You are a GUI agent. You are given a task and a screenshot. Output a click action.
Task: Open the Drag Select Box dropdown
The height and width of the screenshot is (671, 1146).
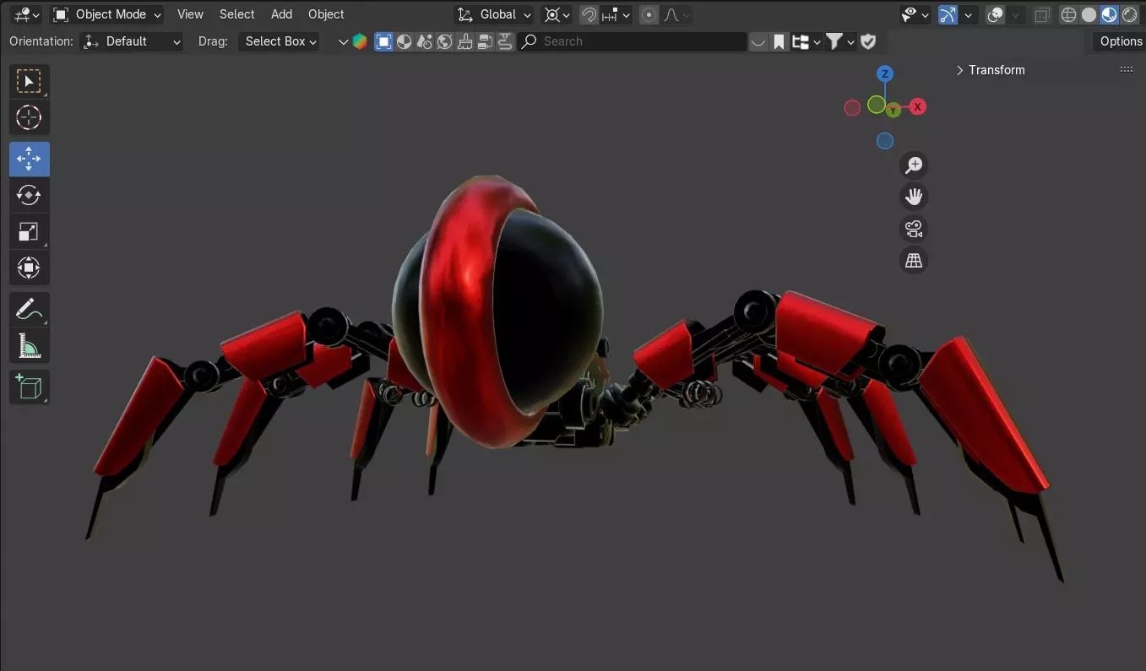tap(280, 41)
